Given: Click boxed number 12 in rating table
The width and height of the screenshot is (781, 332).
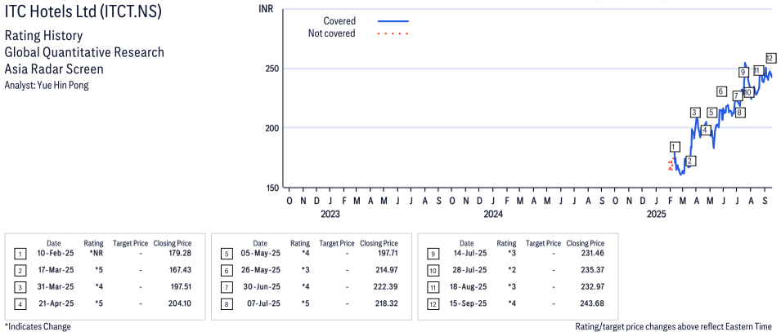Looking at the screenshot, I should (430, 304).
